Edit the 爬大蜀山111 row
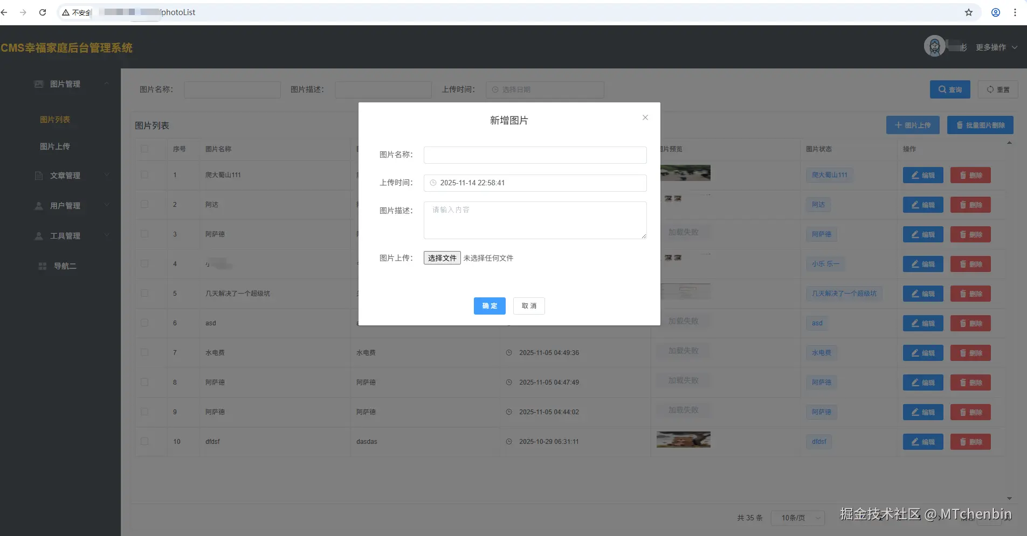1027x536 pixels. coord(923,175)
